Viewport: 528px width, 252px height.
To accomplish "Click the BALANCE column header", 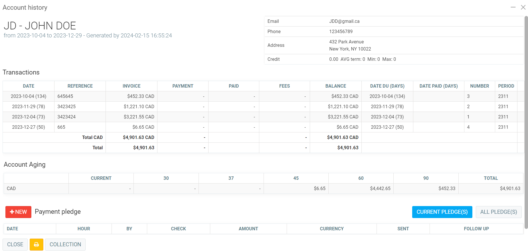I will click(335, 86).
